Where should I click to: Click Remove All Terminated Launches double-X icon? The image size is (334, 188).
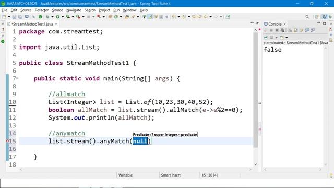[282, 30]
